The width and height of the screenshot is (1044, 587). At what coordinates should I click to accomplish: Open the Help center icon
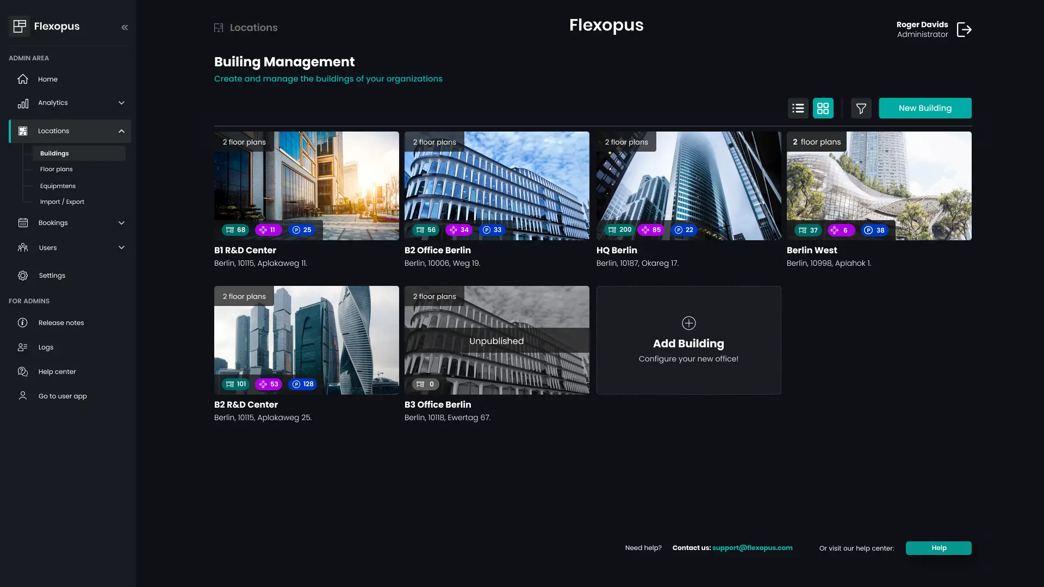pos(22,371)
